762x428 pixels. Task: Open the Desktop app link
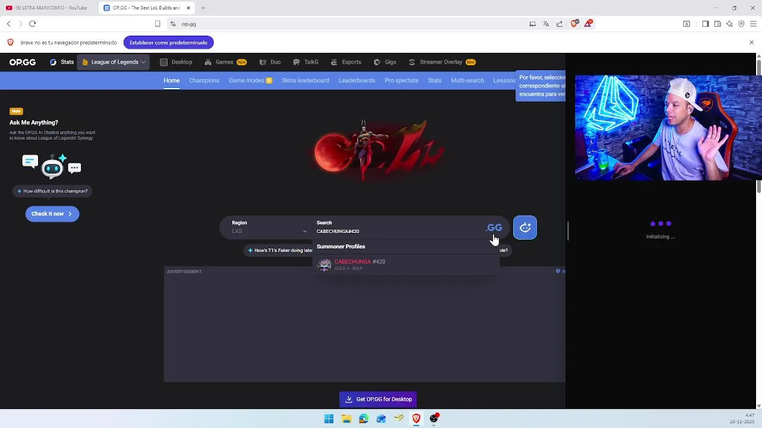point(176,62)
